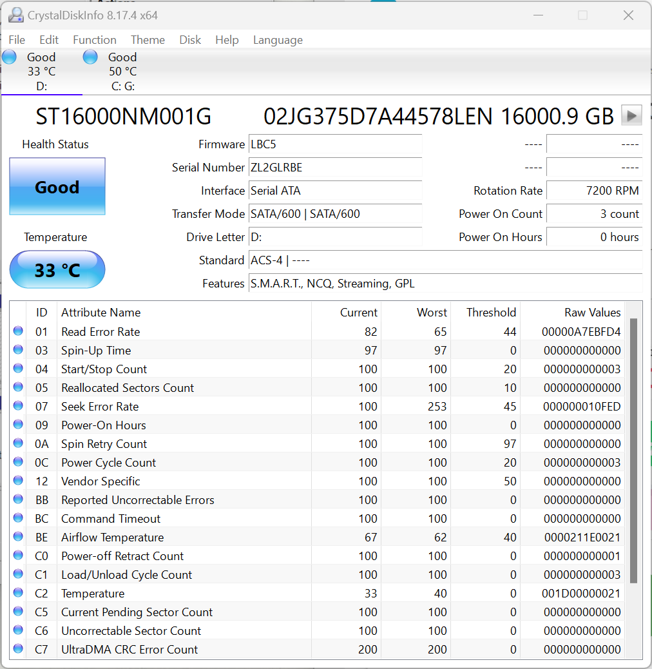The image size is (652, 669).
Task: Click status orb for Power-On Hours row
Action: click(18, 425)
